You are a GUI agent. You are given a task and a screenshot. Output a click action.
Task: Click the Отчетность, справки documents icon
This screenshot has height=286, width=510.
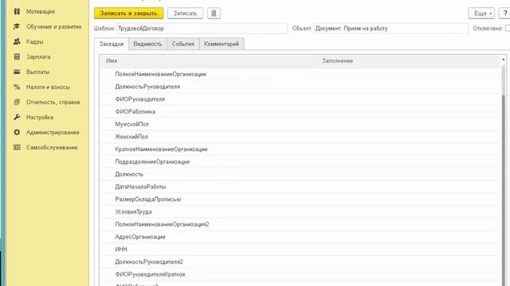click(17, 102)
